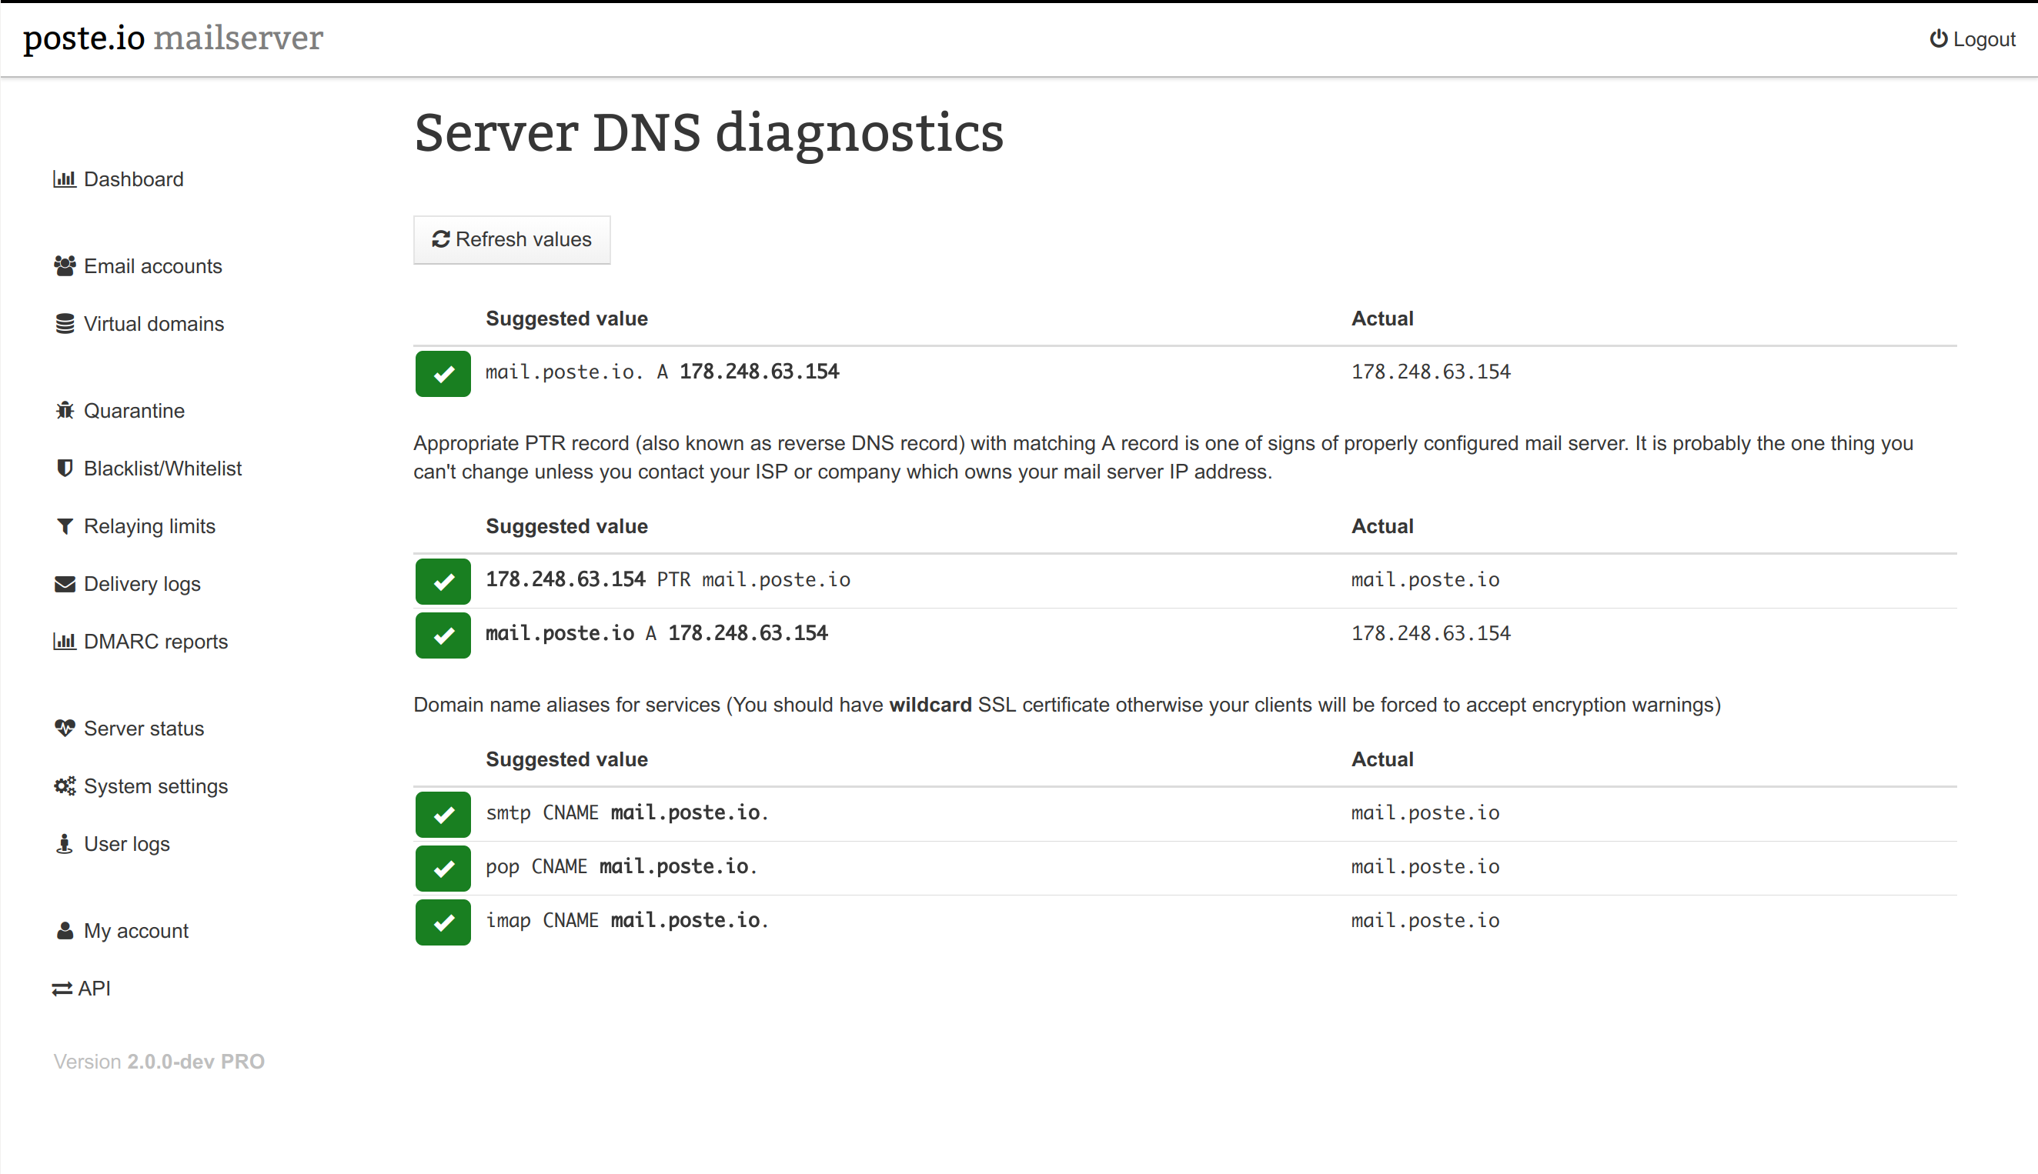Click the Blacklist/Whitelist shield icon
This screenshot has height=1174, width=2038.
coord(65,469)
